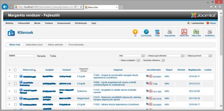Viewport: 224px width, 111px height.
Task: Click browser refresh icon in address bar
Action: [x=81, y=7]
